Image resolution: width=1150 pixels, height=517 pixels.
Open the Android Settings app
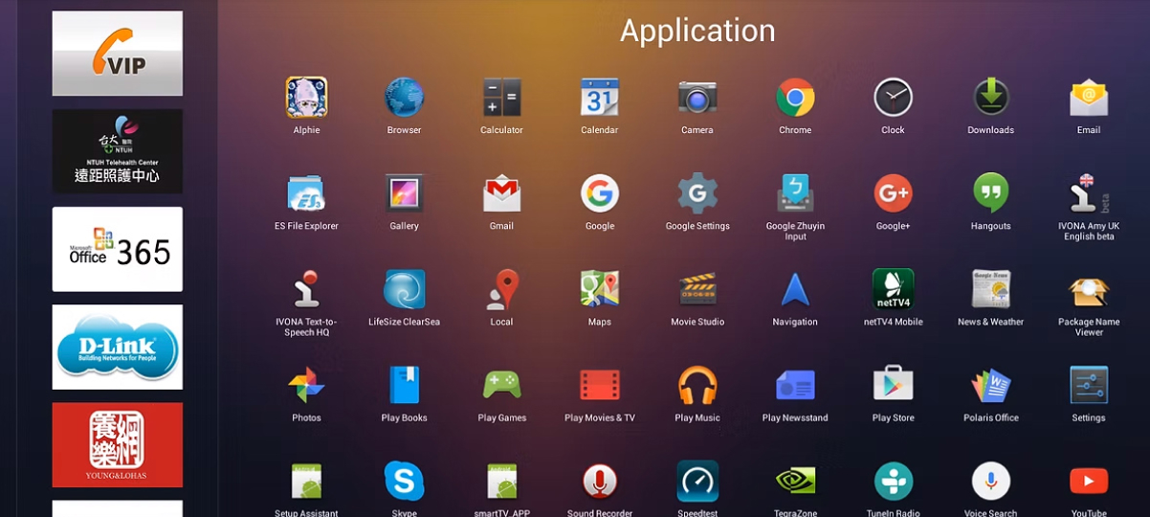pyautogui.click(x=1089, y=385)
